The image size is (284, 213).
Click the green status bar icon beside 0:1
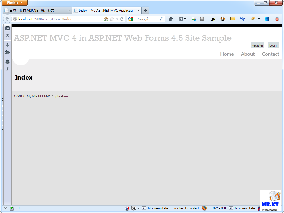(12, 208)
